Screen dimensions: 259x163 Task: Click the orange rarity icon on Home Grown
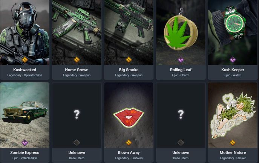tap(77, 60)
